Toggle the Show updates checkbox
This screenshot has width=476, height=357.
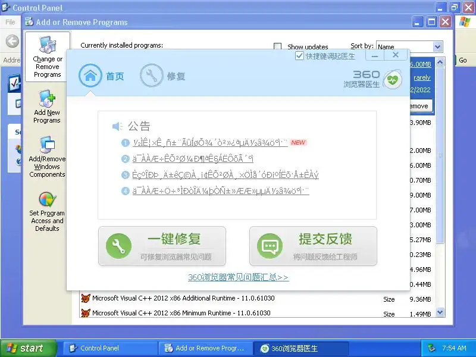pos(277,46)
